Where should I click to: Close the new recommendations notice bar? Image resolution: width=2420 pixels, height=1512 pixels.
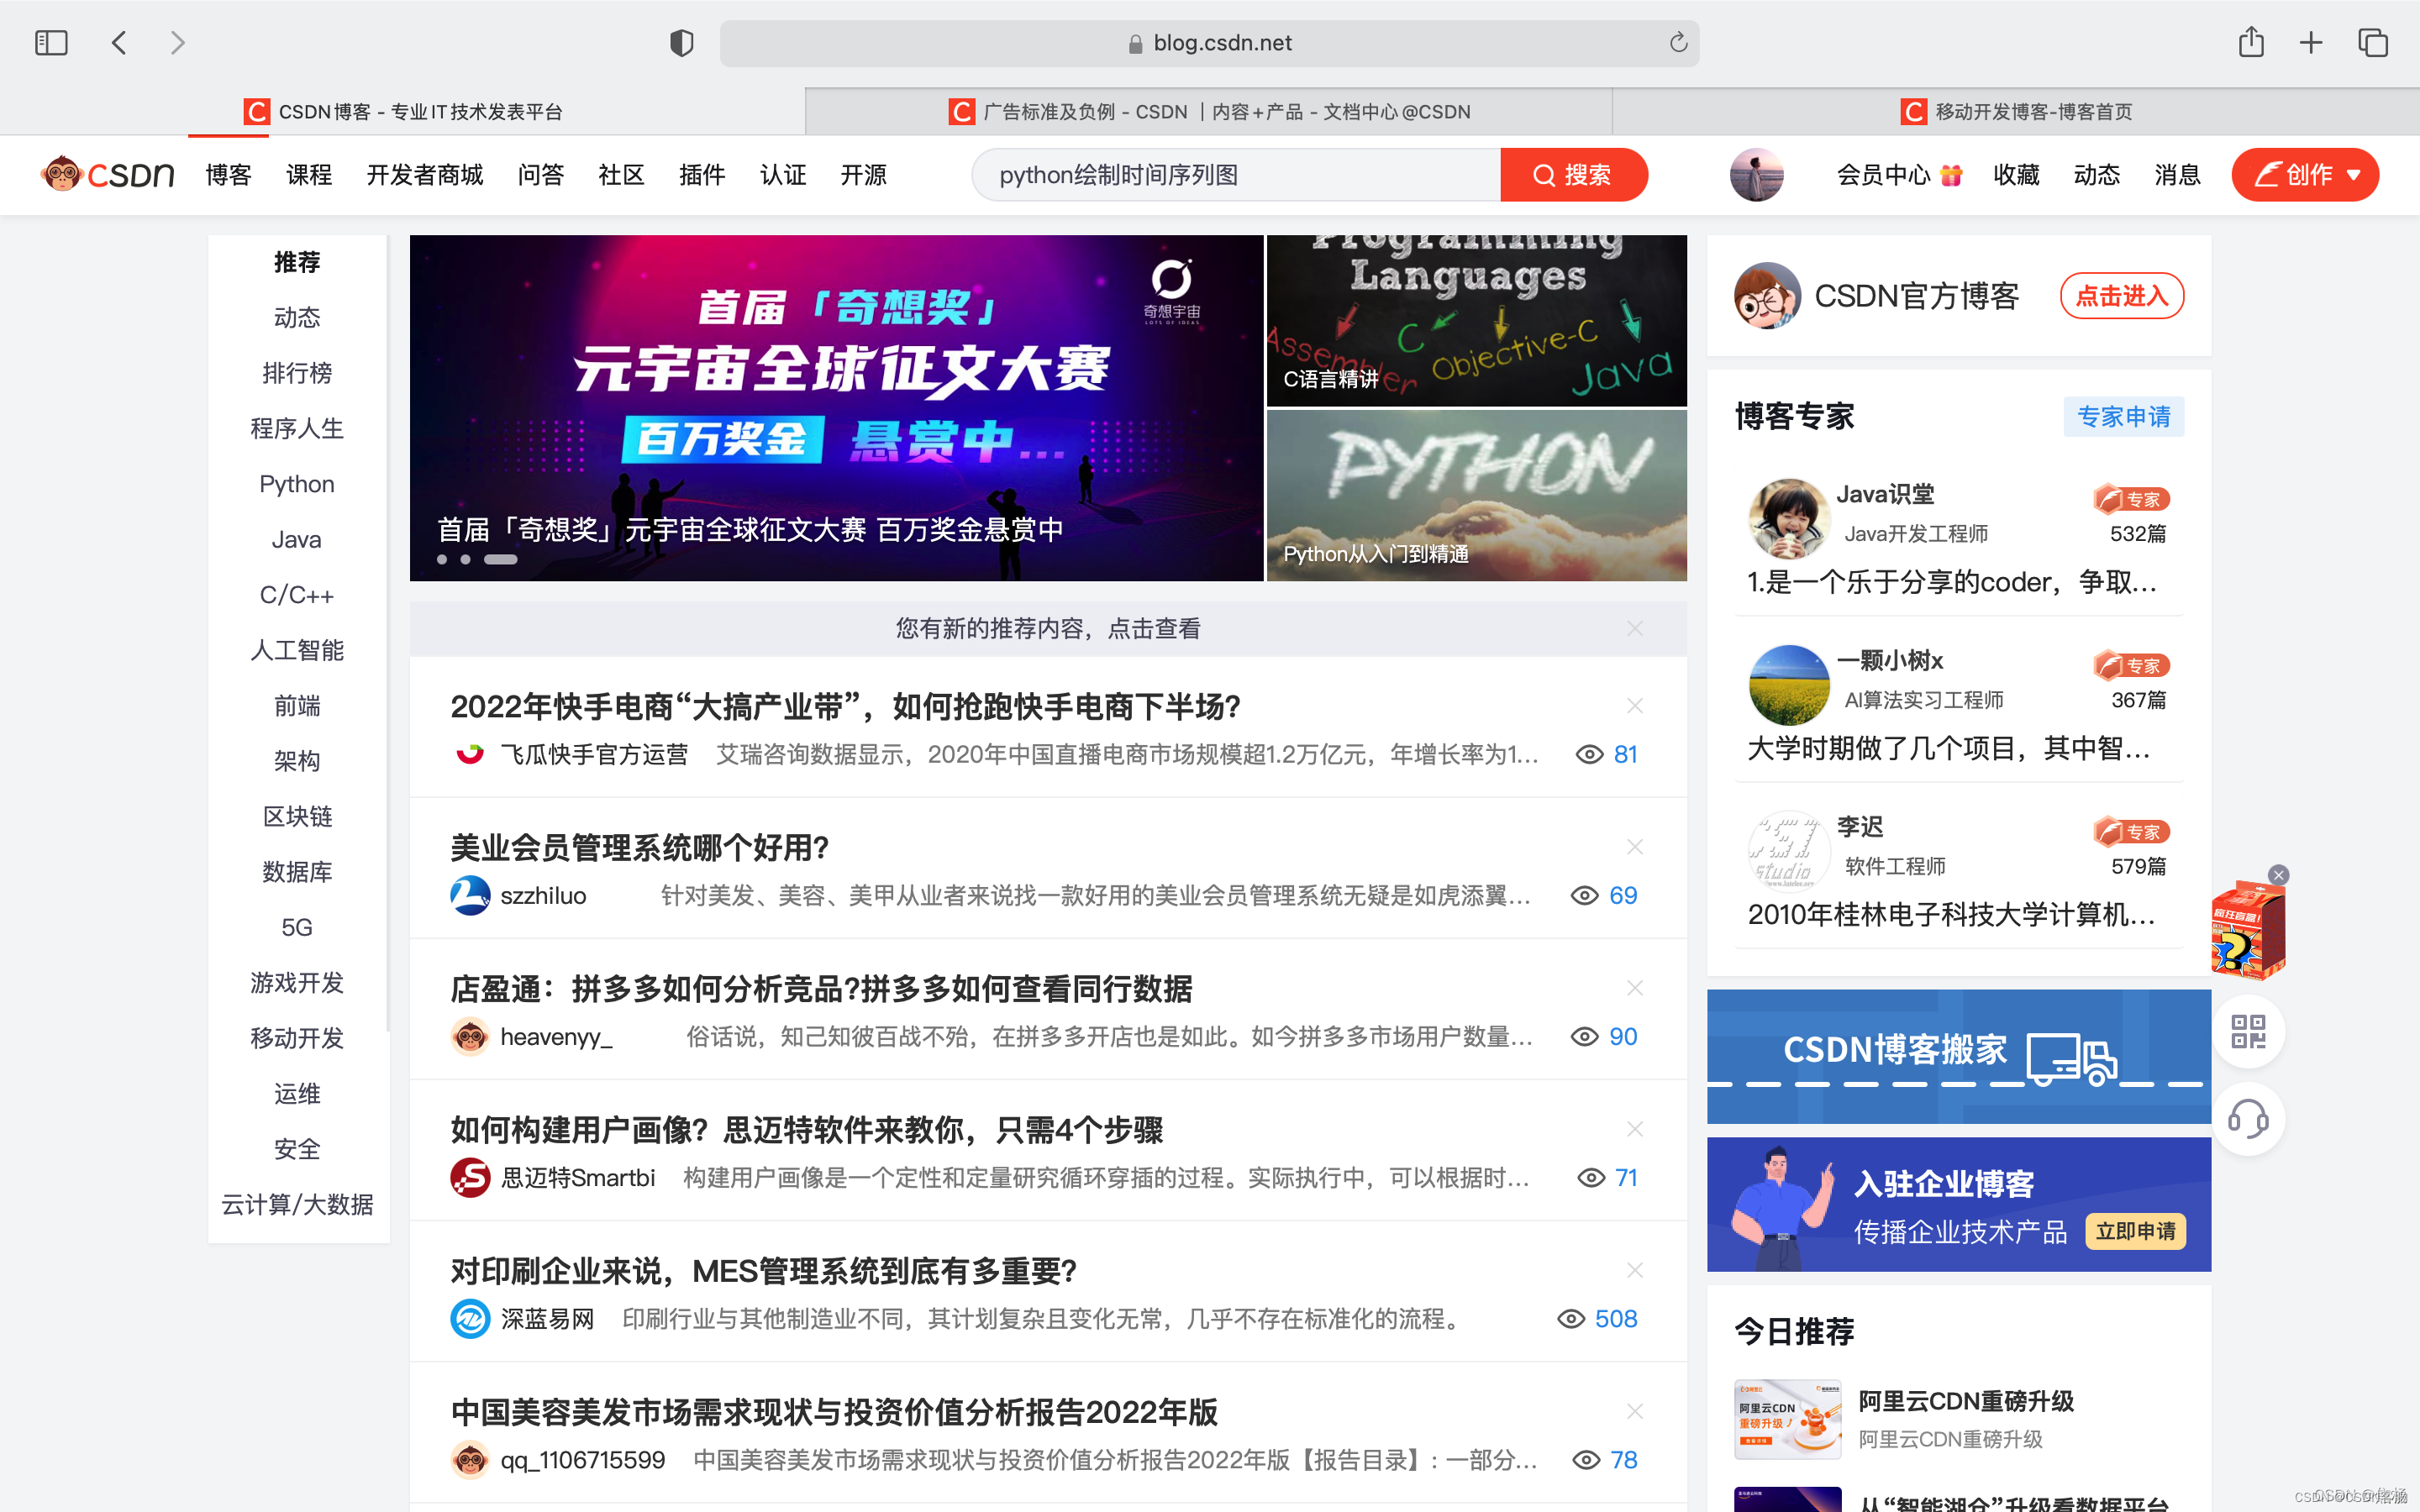pos(1634,628)
